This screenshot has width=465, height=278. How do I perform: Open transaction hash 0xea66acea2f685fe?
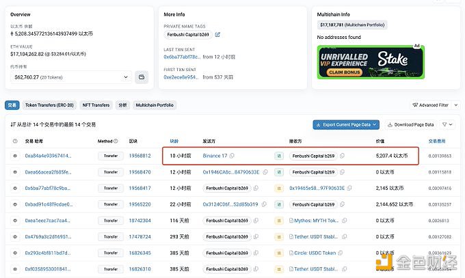click(x=48, y=172)
